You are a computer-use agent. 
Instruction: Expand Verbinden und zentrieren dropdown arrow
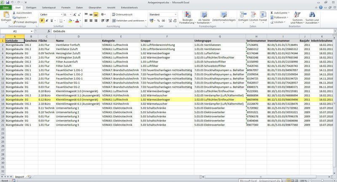tap(146, 21)
